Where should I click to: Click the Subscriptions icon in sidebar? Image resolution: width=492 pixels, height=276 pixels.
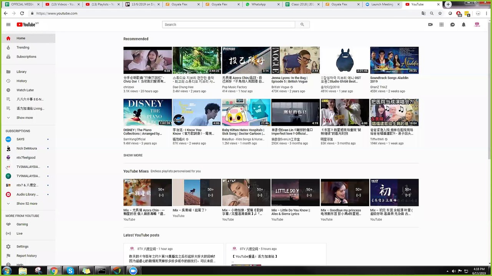click(x=8, y=57)
